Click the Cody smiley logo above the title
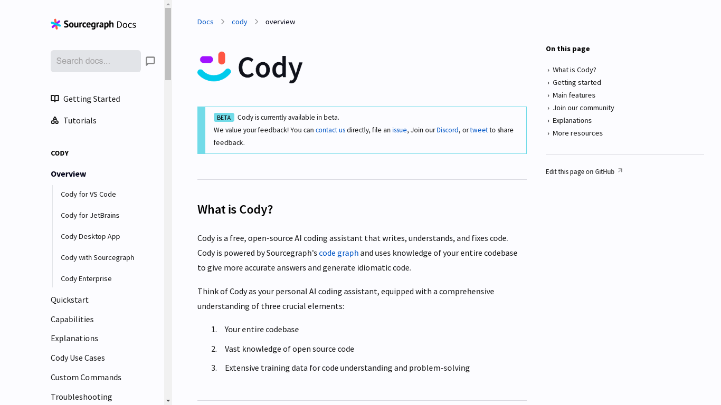Screen dimensions: 721x405 (214, 67)
